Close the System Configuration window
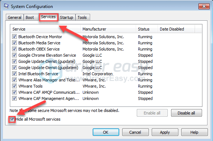 204,6
